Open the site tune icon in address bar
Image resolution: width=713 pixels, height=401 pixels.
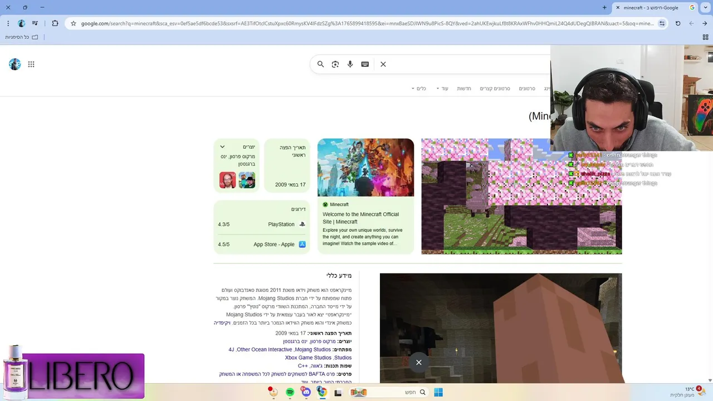pyautogui.click(x=662, y=23)
